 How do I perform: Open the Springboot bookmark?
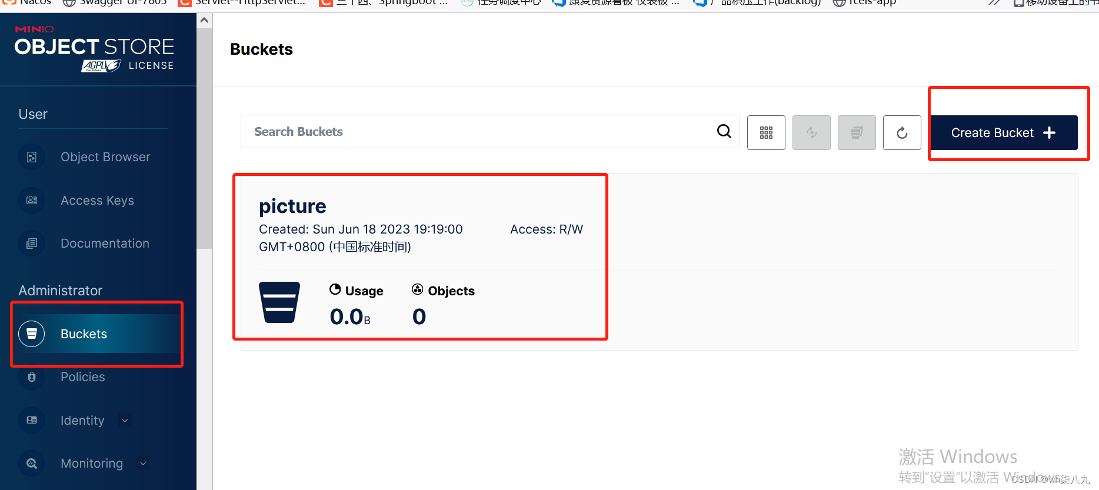pyautogui.click(x=384, y=4)
